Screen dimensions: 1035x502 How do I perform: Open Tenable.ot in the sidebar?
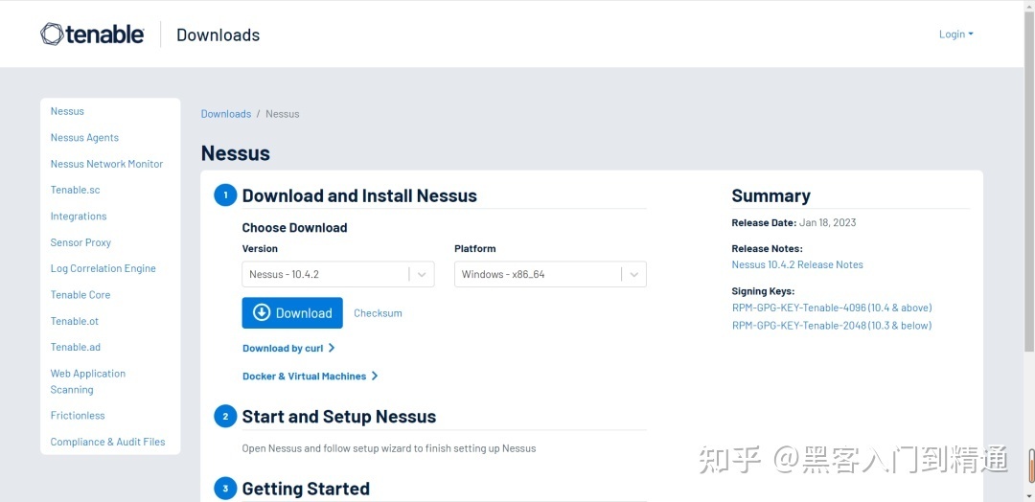coord(75,321)
